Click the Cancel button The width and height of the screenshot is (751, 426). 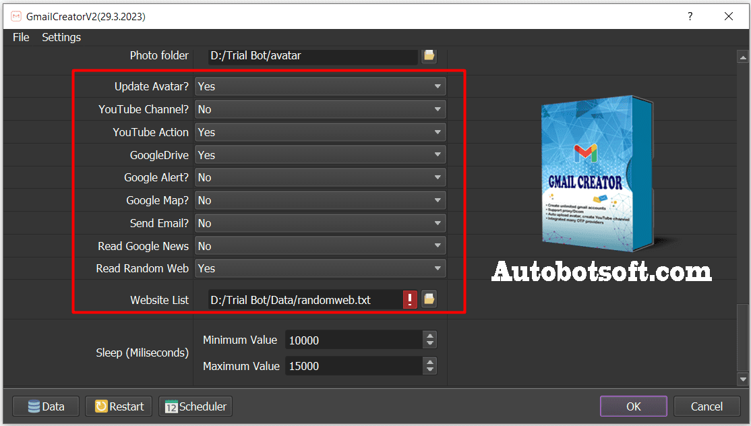707,406
